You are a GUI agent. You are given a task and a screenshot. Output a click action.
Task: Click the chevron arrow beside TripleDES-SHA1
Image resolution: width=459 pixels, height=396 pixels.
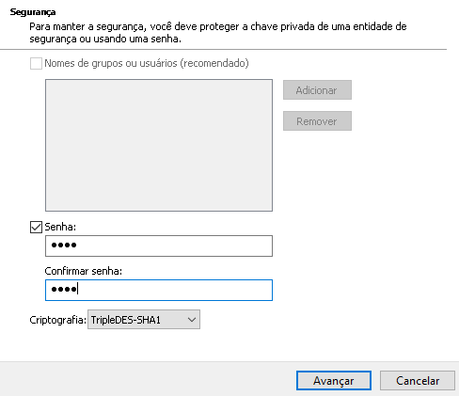pos(192,320)
